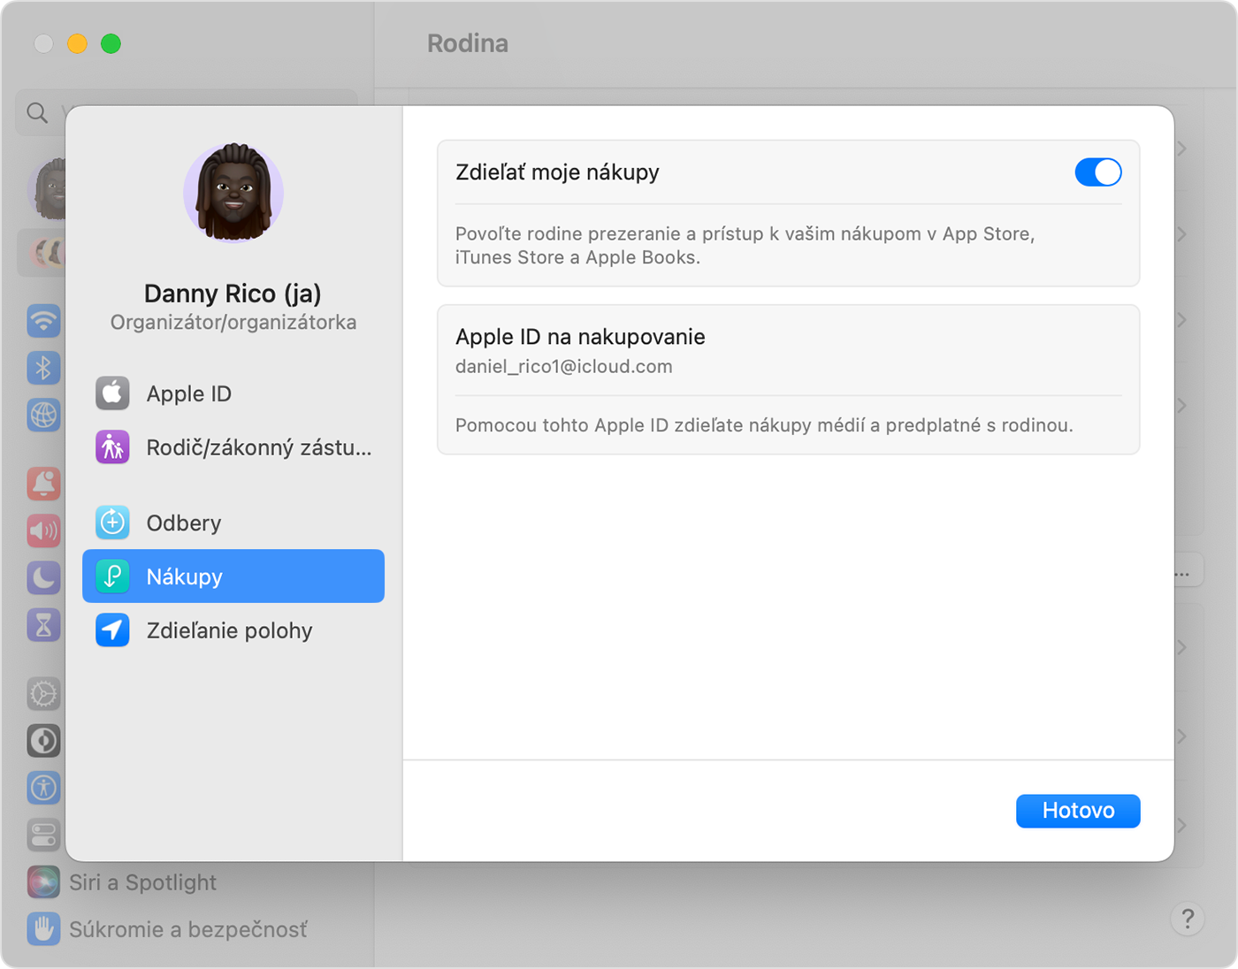This screenshot has height=969, width=1238.
Task: Click Danny Rico's memoji avatar
Action: point(233,193)
